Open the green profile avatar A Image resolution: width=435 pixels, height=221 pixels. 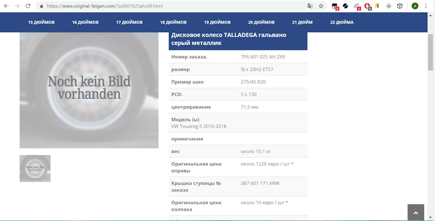coord(415,6)
